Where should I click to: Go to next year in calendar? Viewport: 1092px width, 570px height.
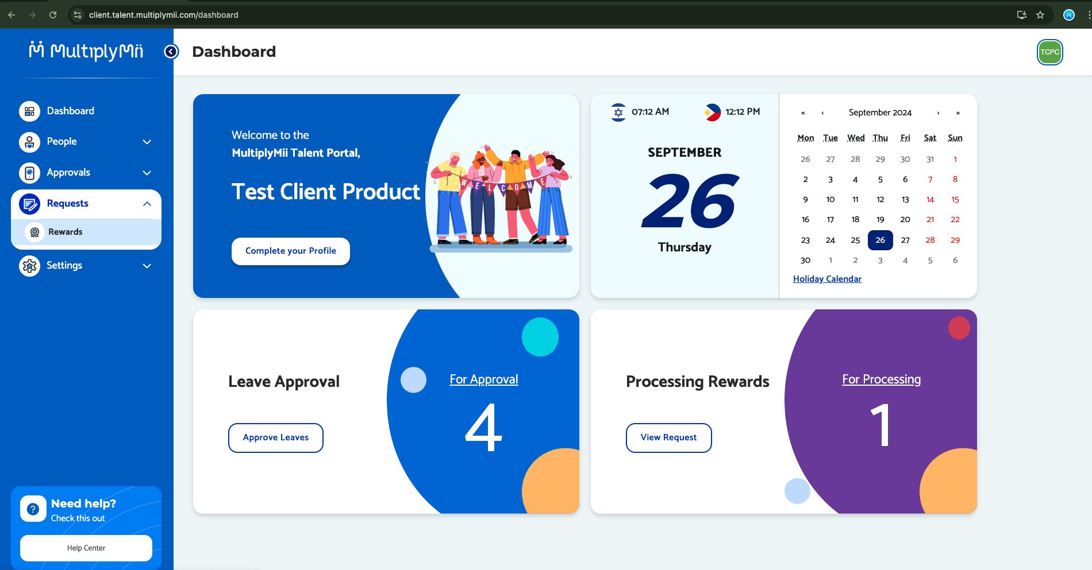[x=958, y=113]
